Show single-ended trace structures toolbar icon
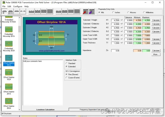 [17, 11]
